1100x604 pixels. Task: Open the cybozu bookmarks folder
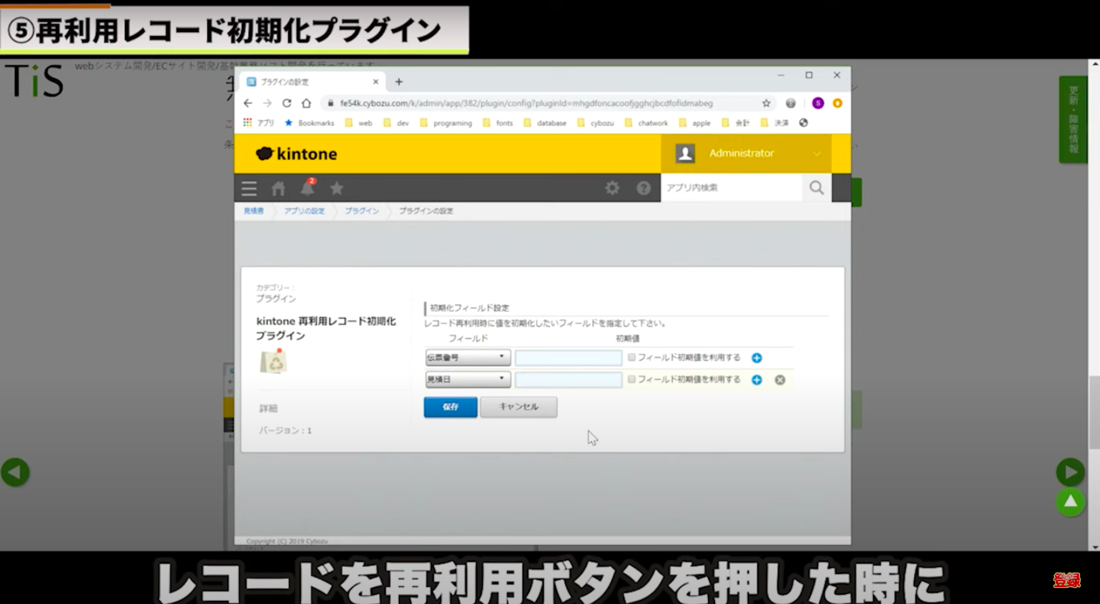[x=596, y=123]
